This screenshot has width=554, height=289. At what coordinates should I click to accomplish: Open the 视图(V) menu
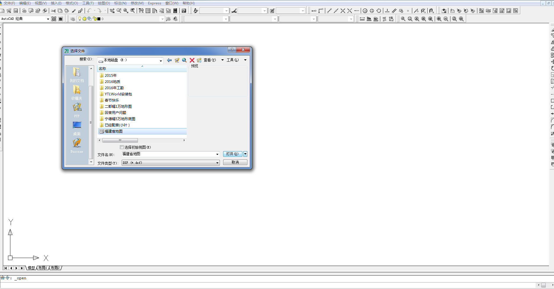[x=41, y=3]
